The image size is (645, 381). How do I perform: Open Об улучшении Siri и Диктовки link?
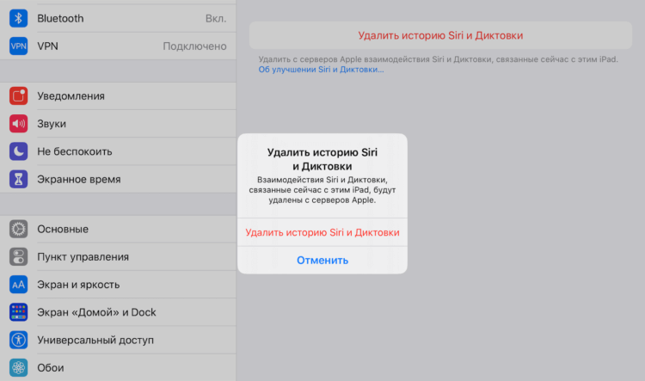point(321,70)
